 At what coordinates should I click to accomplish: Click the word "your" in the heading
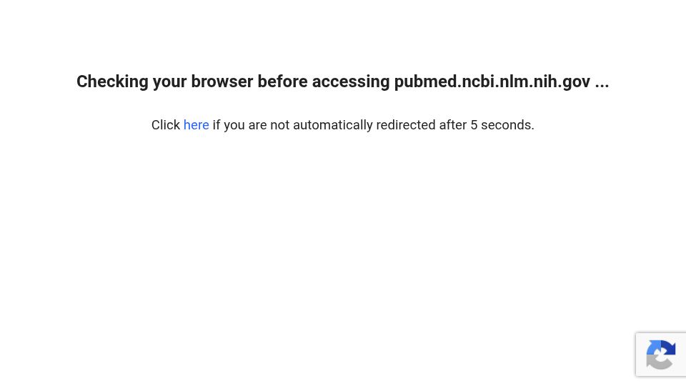pos(169,81)
